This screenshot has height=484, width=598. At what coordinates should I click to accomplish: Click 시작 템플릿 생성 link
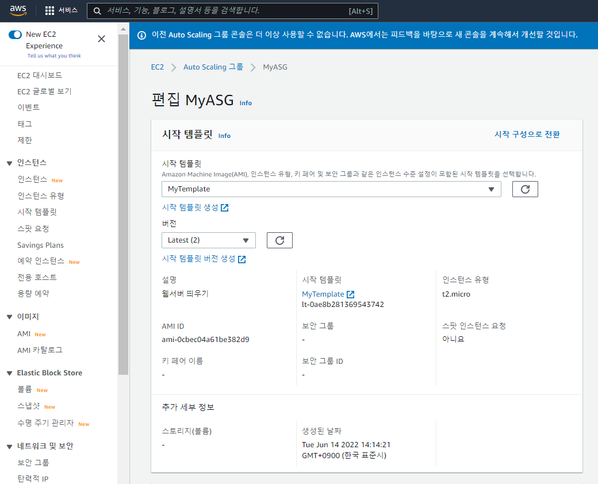[x=190, y=208]
